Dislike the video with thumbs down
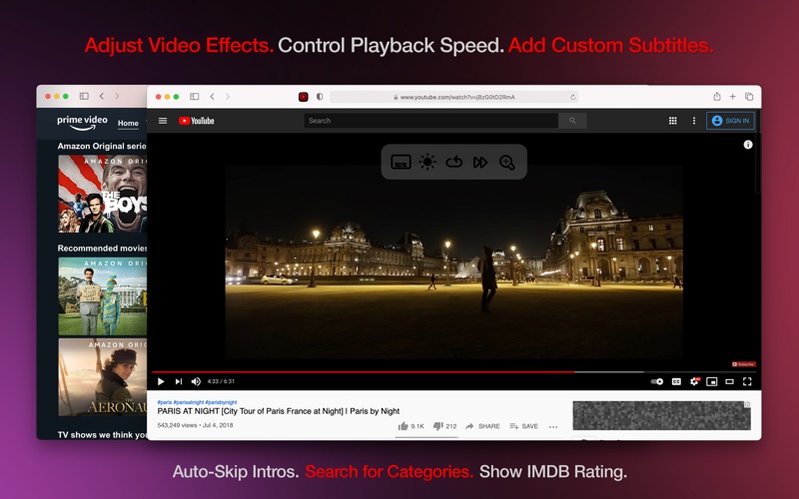Image resolution: width=799 pixels, height=499 pixels. coord(444,426)
